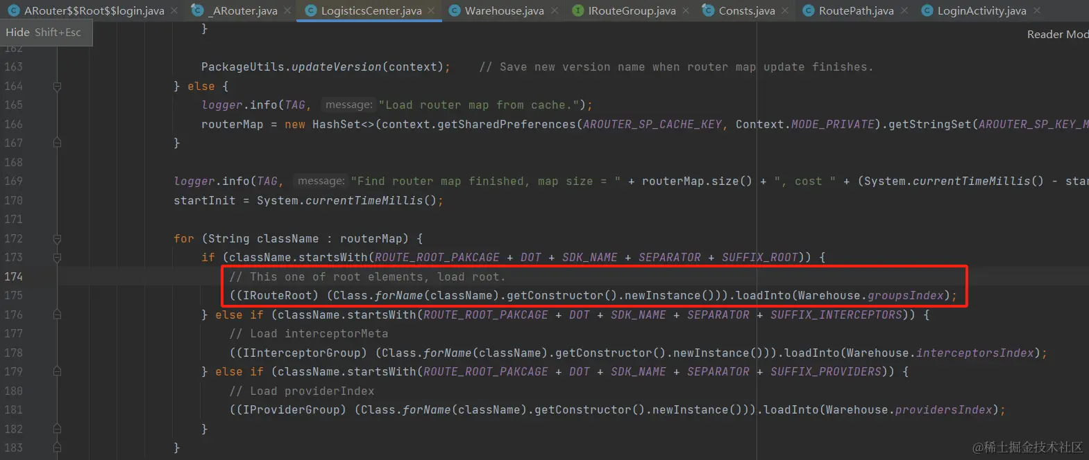Click the class icon on ARouter$$Root$$login.java tab

point(13,10)
